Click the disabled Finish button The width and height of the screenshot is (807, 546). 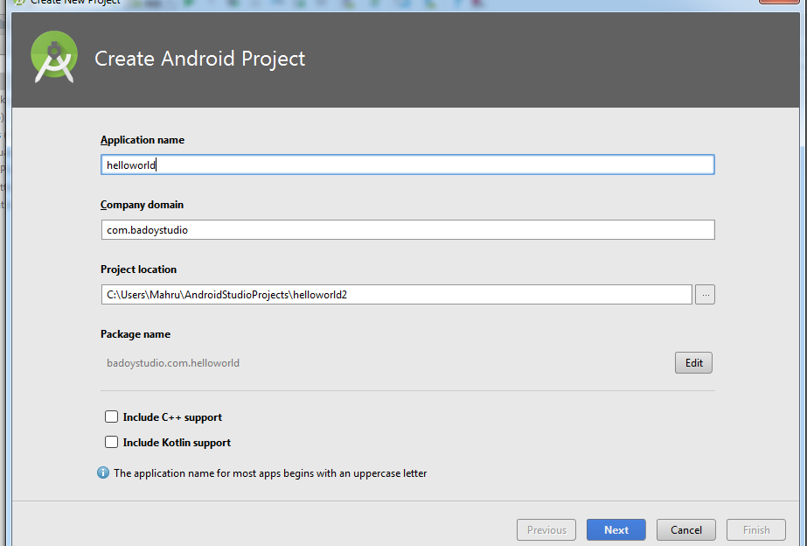click(x=756, y=529)
